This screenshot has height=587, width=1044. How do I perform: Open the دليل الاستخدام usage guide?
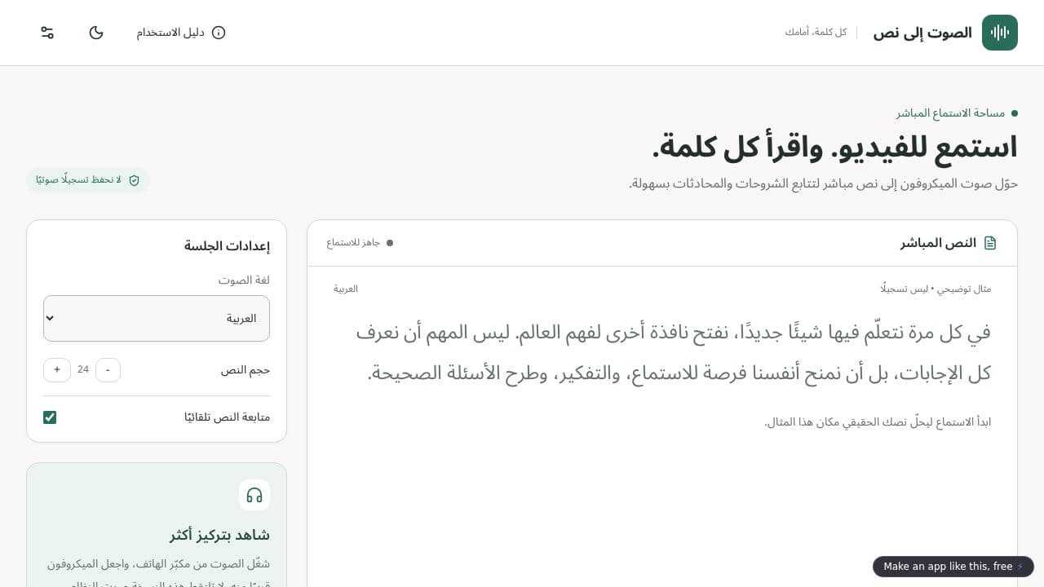[181, 33]
